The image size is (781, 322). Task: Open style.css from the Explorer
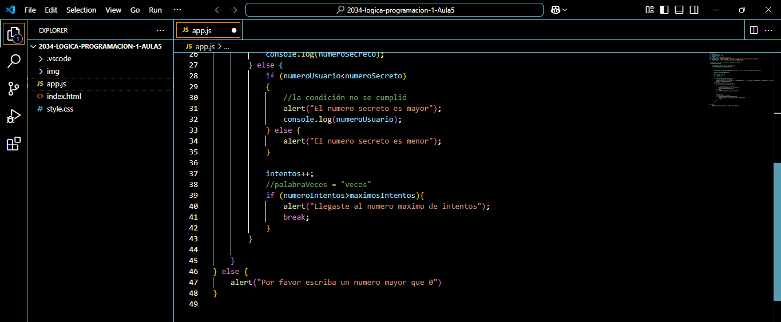(x=100, y=109)
